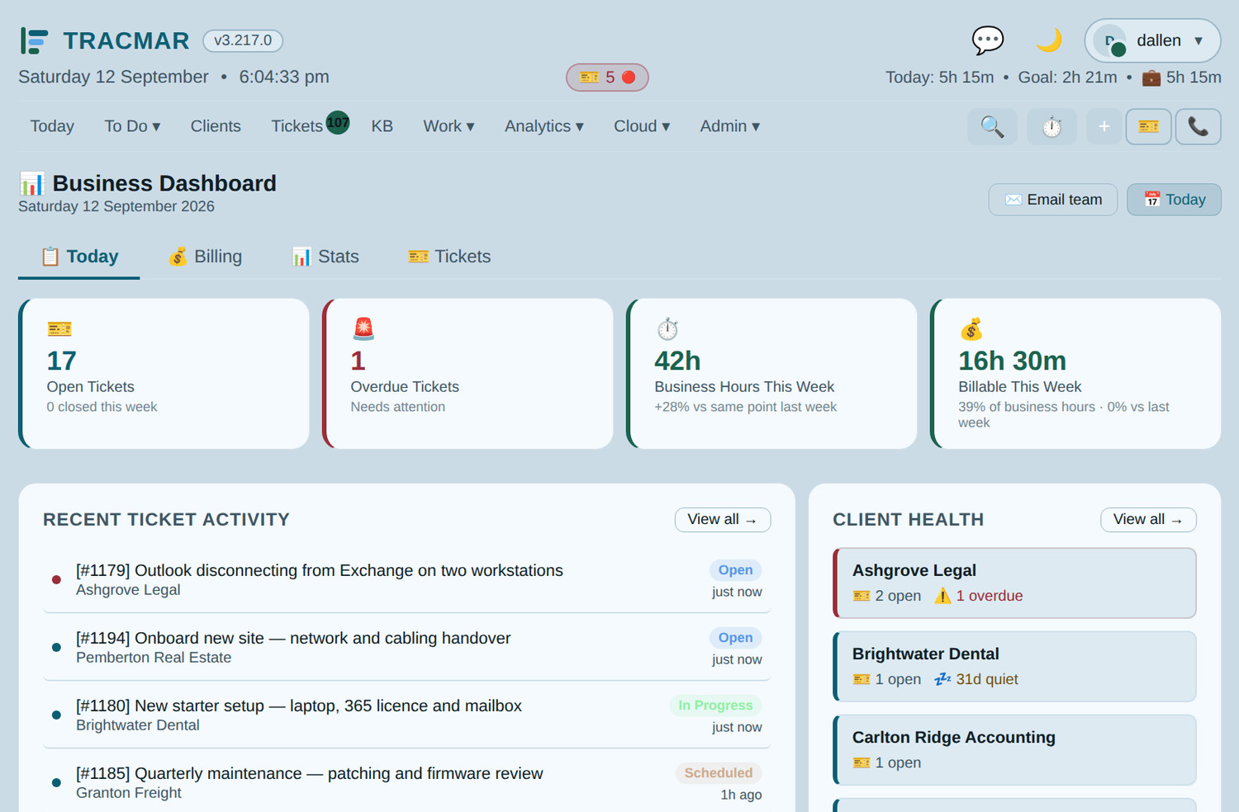Click Granton Freight client name
1239x812 pixels.
pos(129,793)
